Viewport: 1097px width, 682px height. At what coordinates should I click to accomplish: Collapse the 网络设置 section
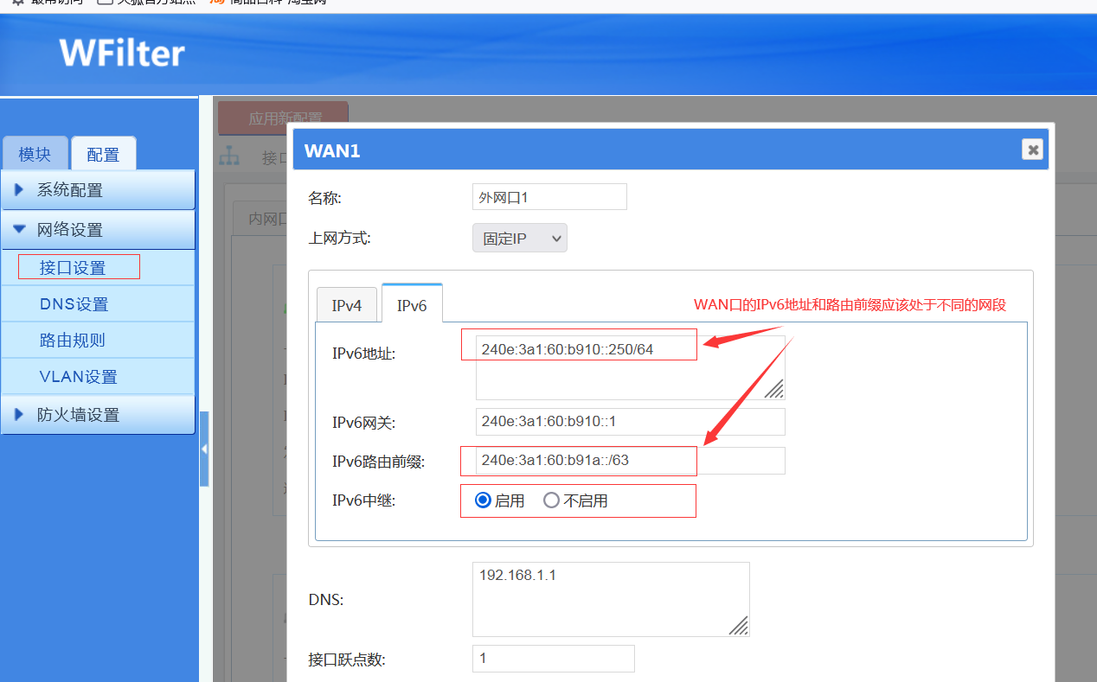pos(98,230)
